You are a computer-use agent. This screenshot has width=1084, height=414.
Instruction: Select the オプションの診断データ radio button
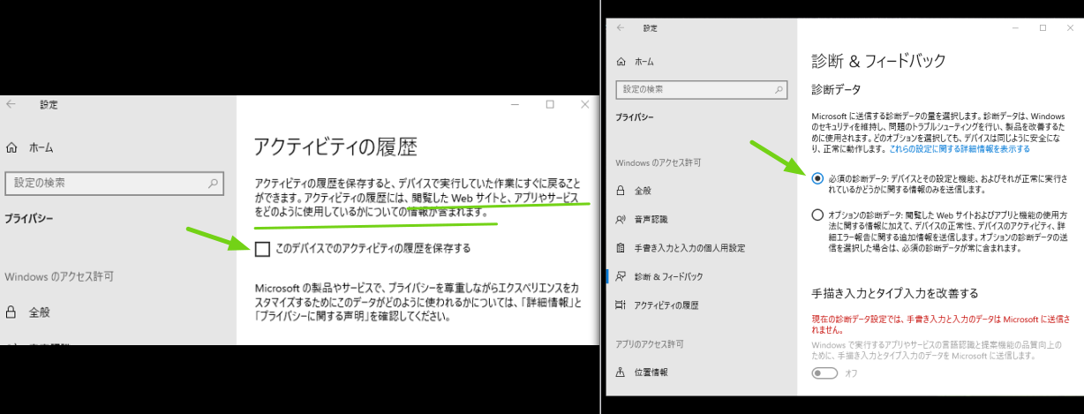(817, 215)
